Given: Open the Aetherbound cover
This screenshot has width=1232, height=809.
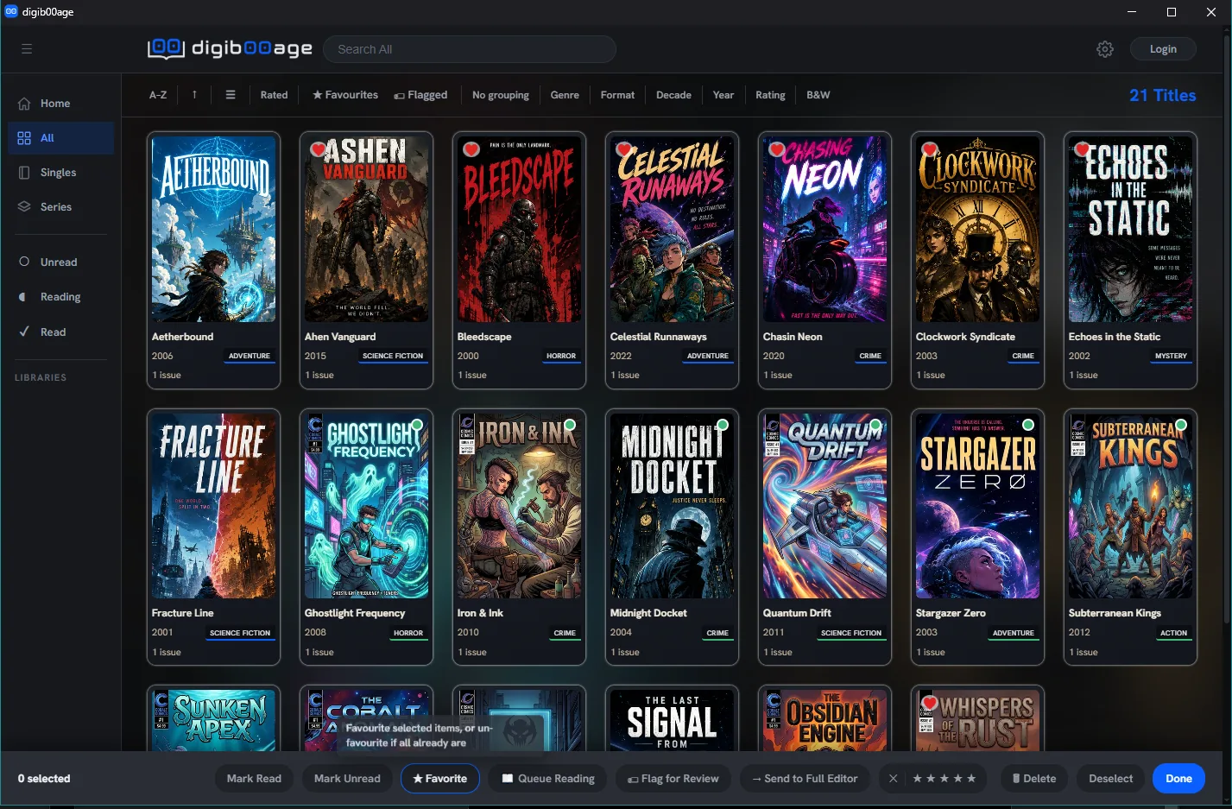Looking at the screenshot, I should [x=213, y=229].
